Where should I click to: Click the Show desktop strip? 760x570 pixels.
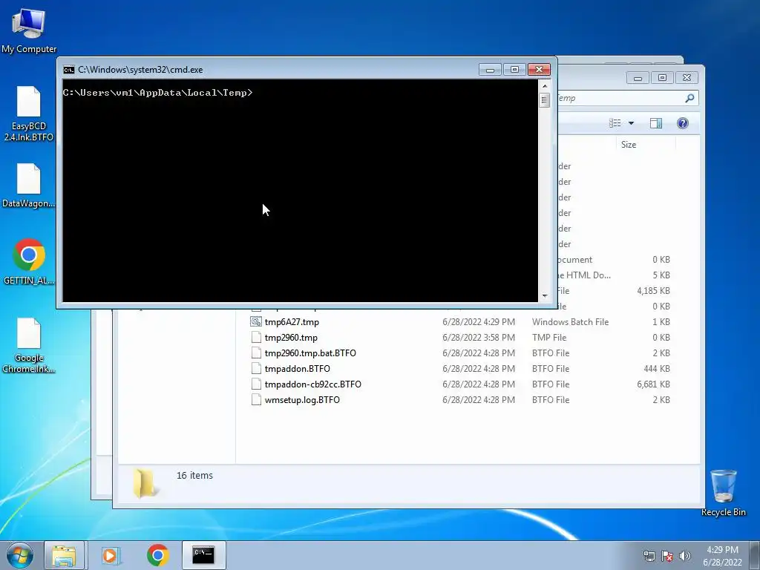click(755, 555)
